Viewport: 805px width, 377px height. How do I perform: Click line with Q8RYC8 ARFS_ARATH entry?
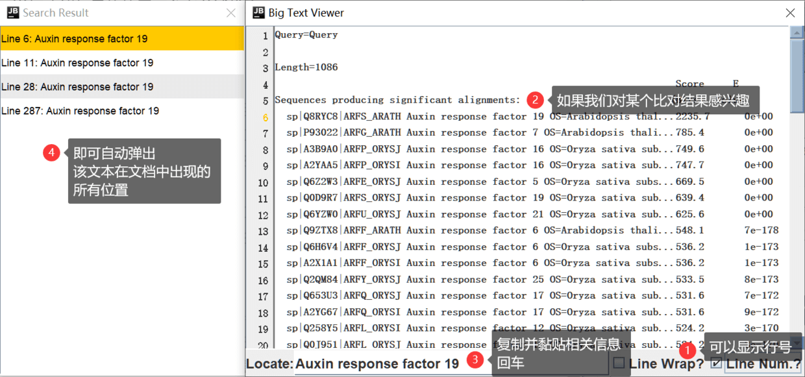coord(530,117)
